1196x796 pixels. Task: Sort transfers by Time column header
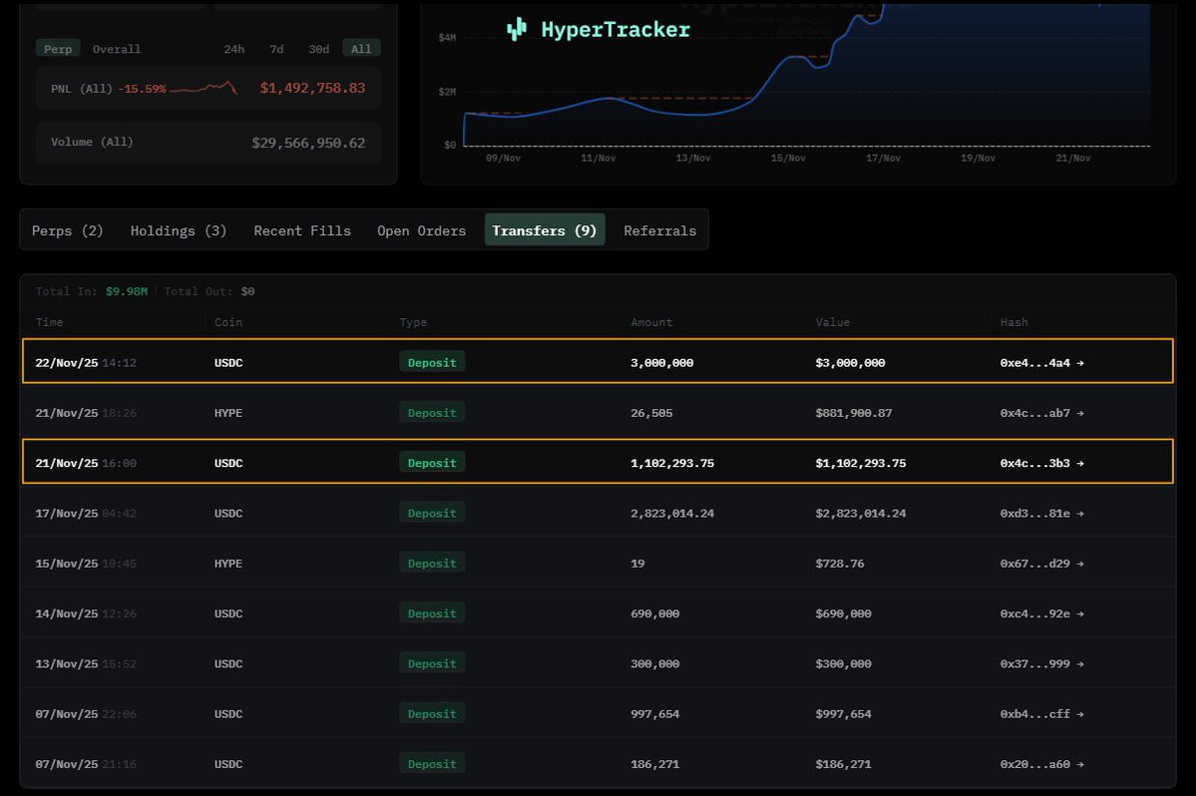[x=49, y=322]
